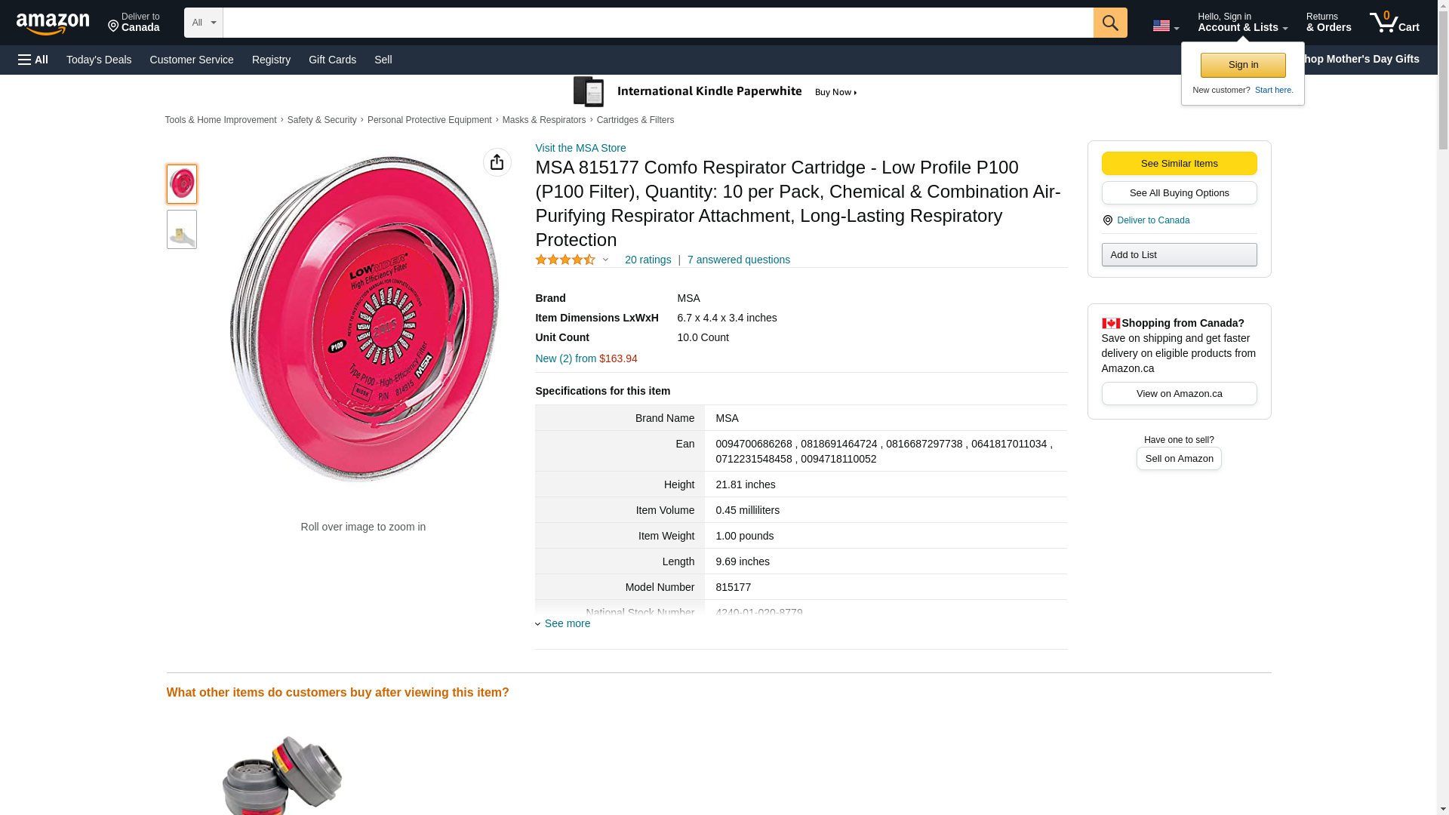Click the share icon on product image
1449x815 pixels.
pyautogui.click(x=497, y=162)
